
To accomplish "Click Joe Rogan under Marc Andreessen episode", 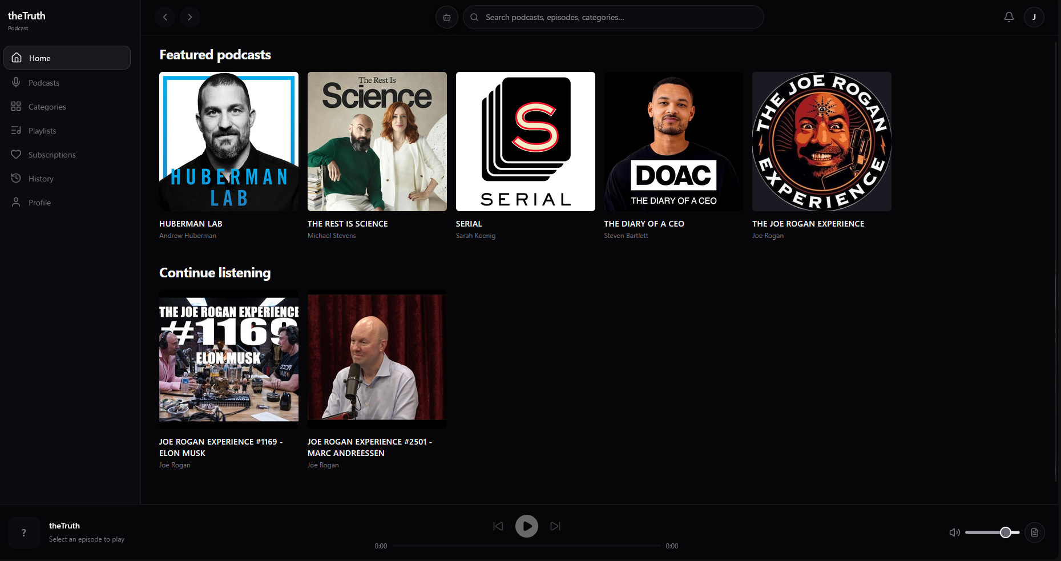I will coord(323,465).
